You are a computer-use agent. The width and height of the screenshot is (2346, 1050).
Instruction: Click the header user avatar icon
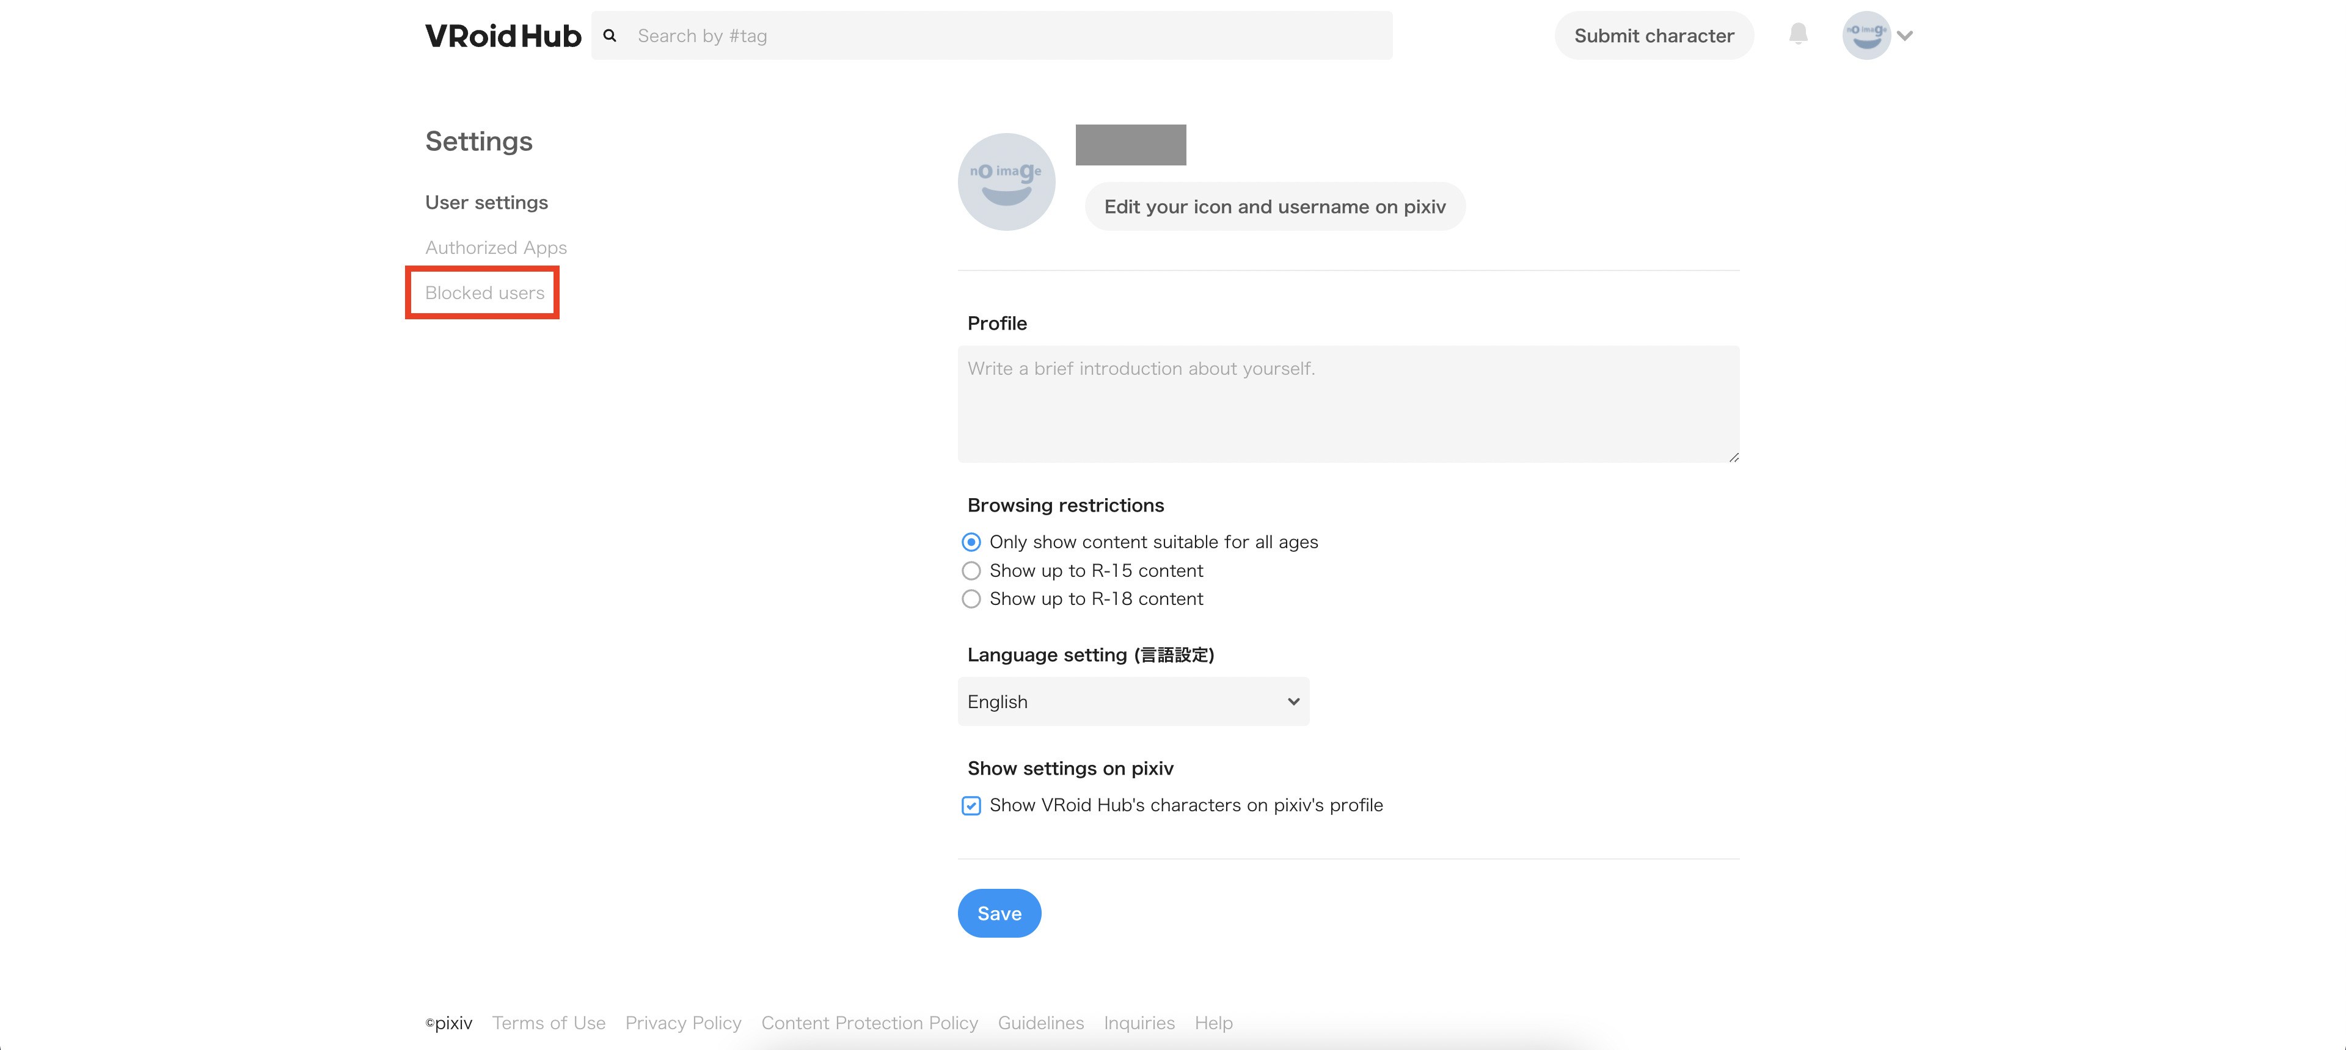coord(1866,35)
